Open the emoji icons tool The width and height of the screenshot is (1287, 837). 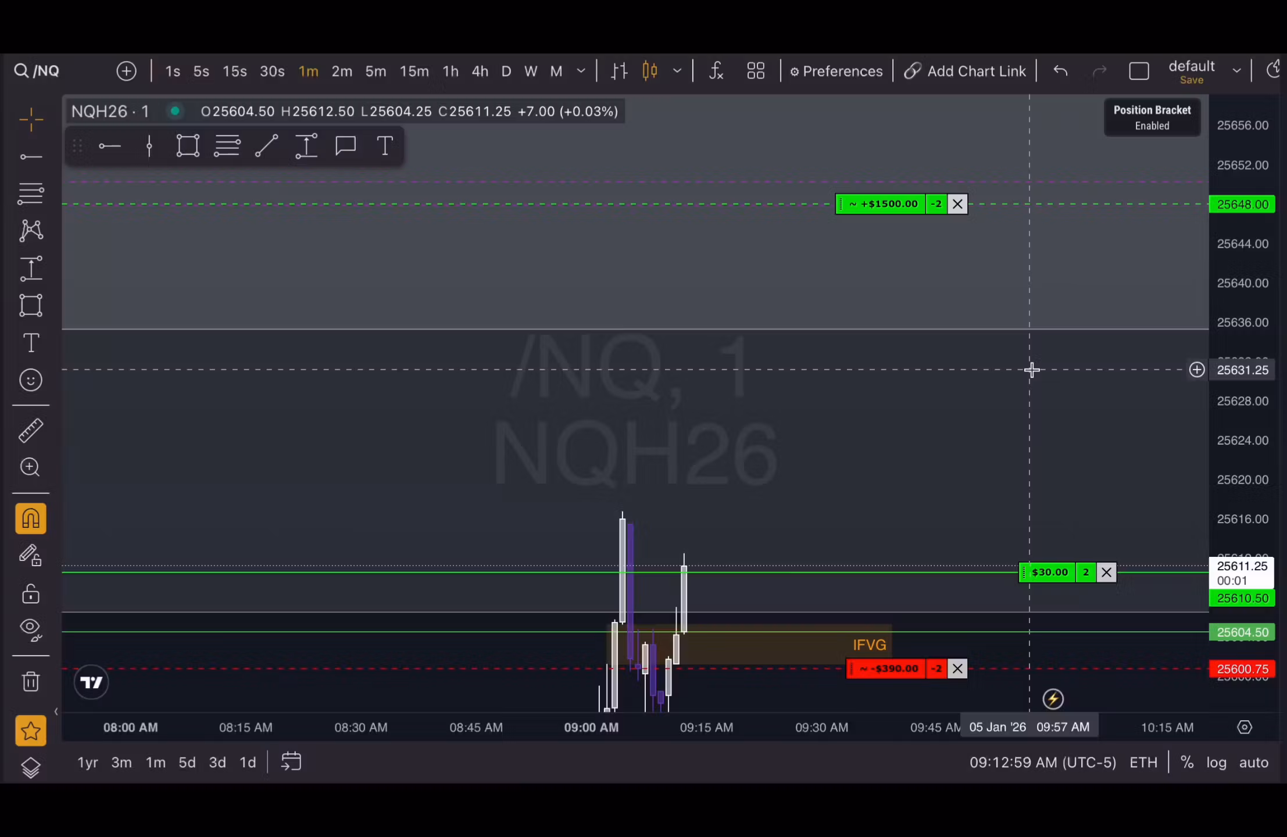click(x=31, y=380)
